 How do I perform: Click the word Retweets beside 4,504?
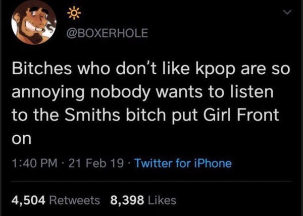pyautogui.click(x=75, y=200)
